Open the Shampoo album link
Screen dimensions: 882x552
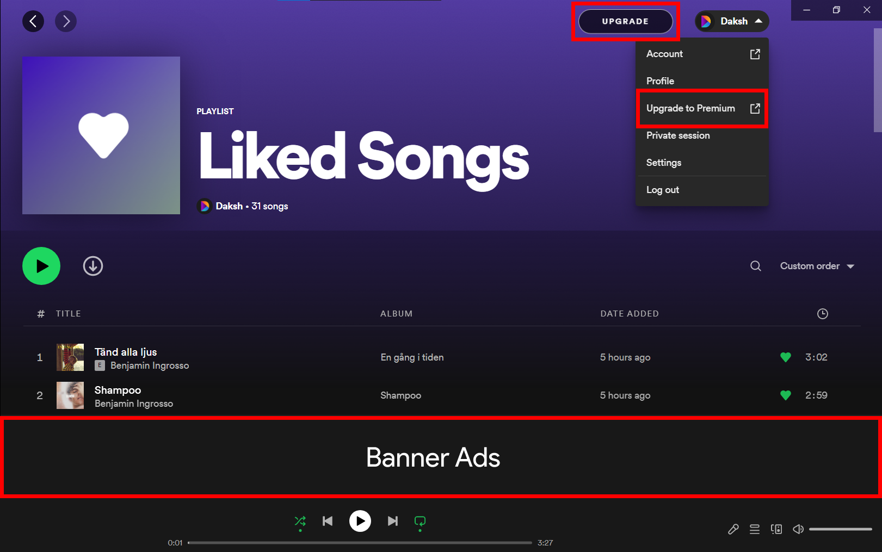(x=400, y=395)
